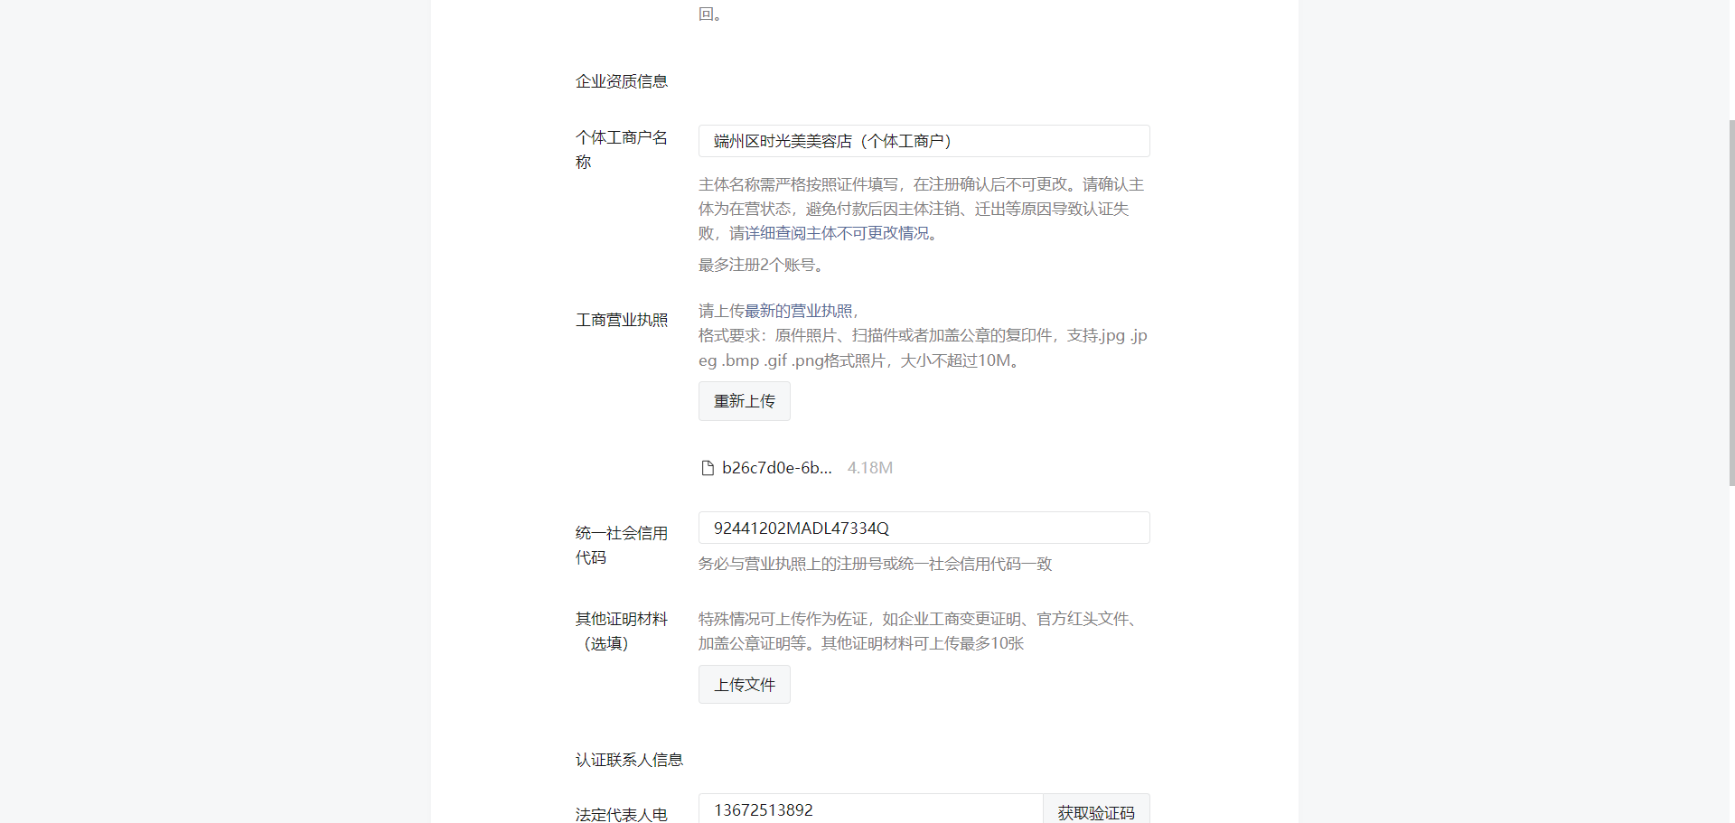Click the 工商营业执照 label
The image size is (1735, 823).
pyautogui.click(x=622, y=320)
